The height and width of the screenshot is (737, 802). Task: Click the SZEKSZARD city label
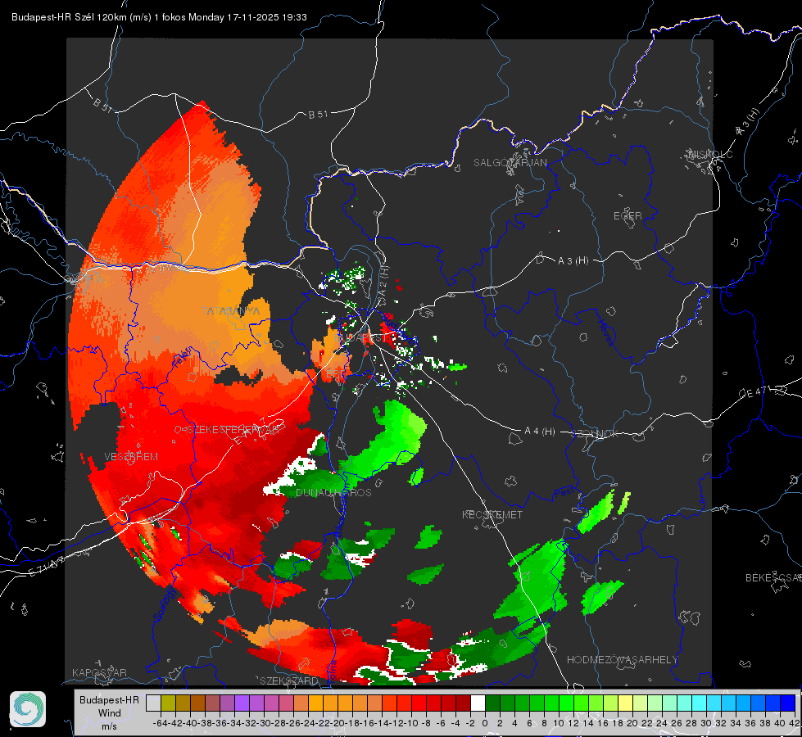pyautogui.click(x=289, y=680)
